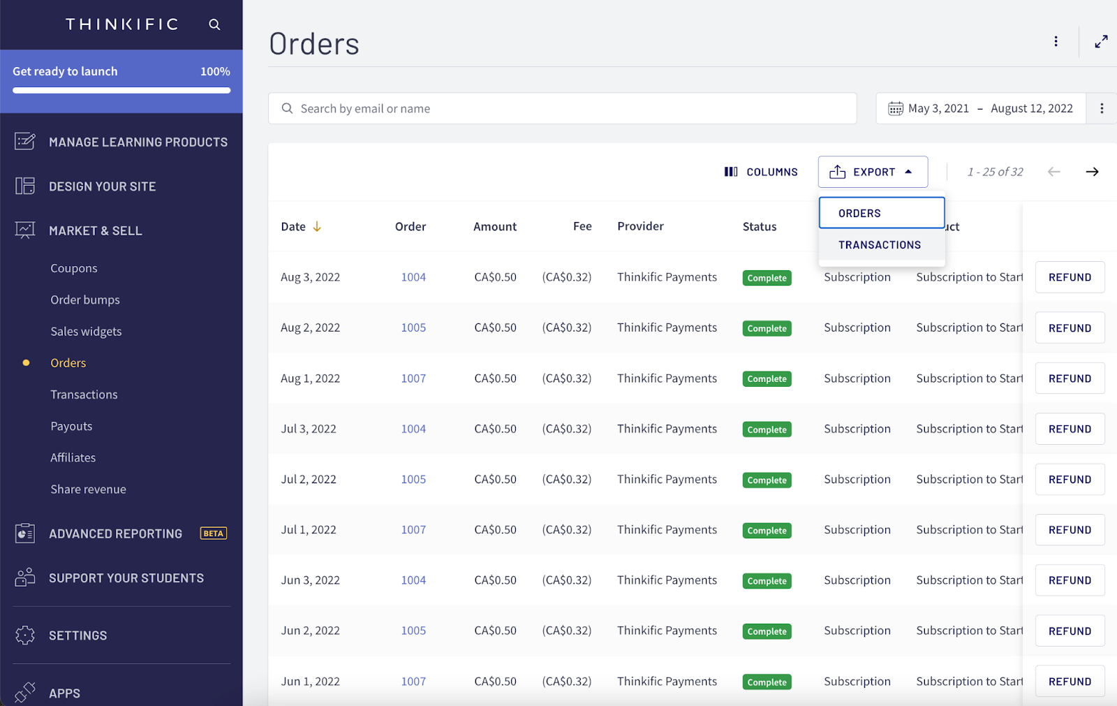Expand Manage Learning Products section

(x=121, y=142)
